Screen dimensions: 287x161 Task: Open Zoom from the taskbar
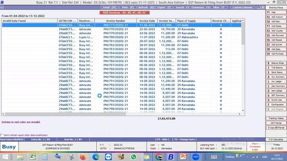(196, 157)
